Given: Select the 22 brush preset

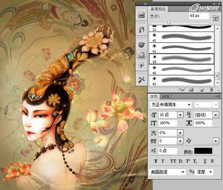Looking at the screenshot, I should [182, 28].
